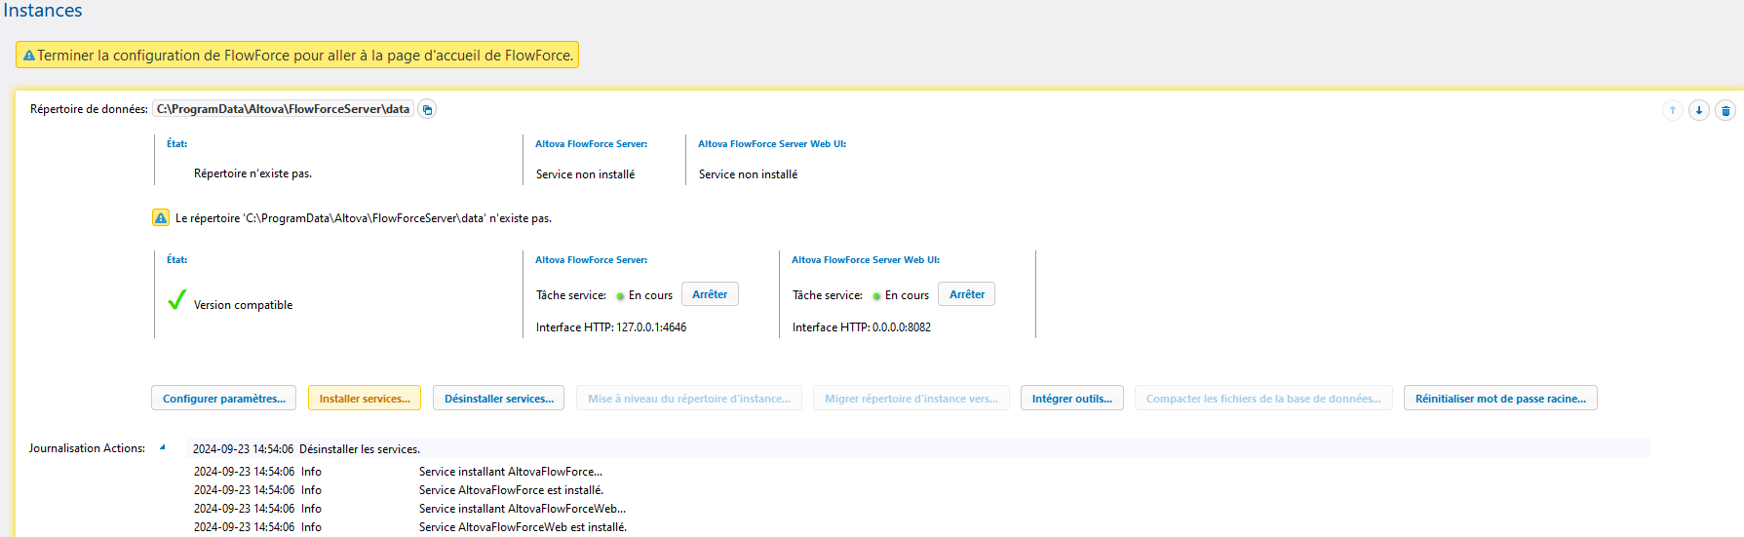This screenshot has width=1744, height=537.
Task: Select 'Répertoire n'existe pas.' status text
Action: 252,173
